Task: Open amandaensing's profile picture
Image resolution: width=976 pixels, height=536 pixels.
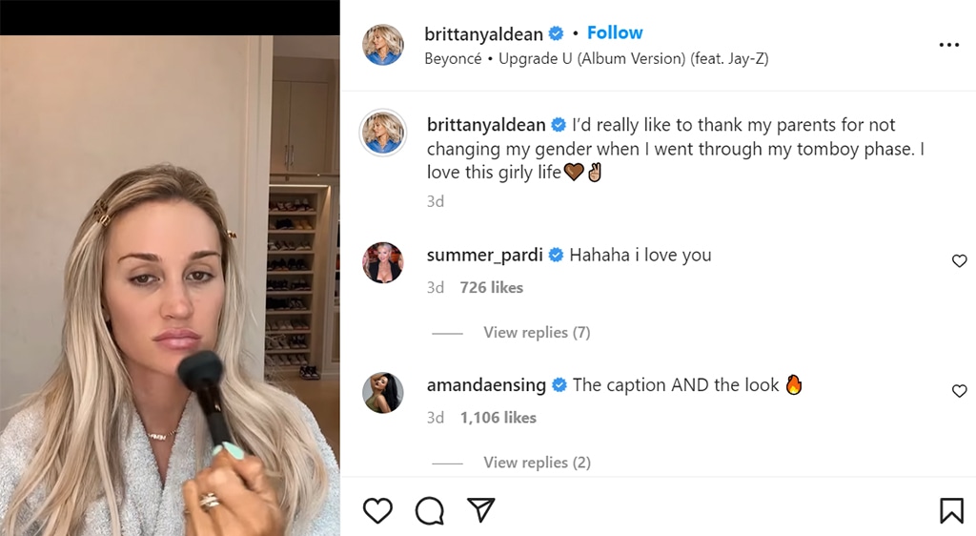Action: (383, 393)
